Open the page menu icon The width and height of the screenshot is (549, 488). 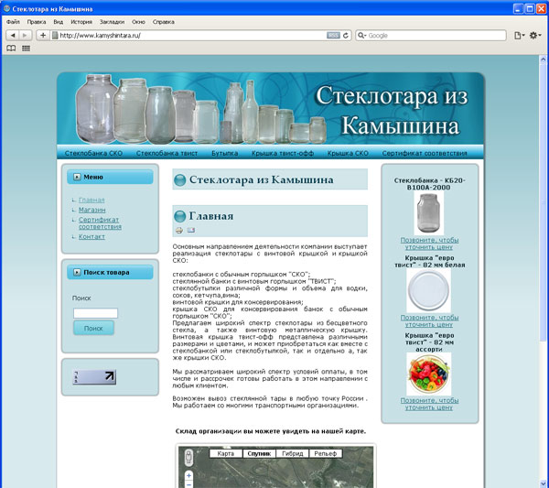519,36
